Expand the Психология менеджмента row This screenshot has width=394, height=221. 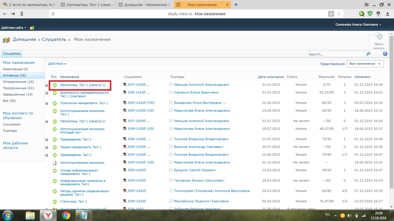click(x=47, y=103)
